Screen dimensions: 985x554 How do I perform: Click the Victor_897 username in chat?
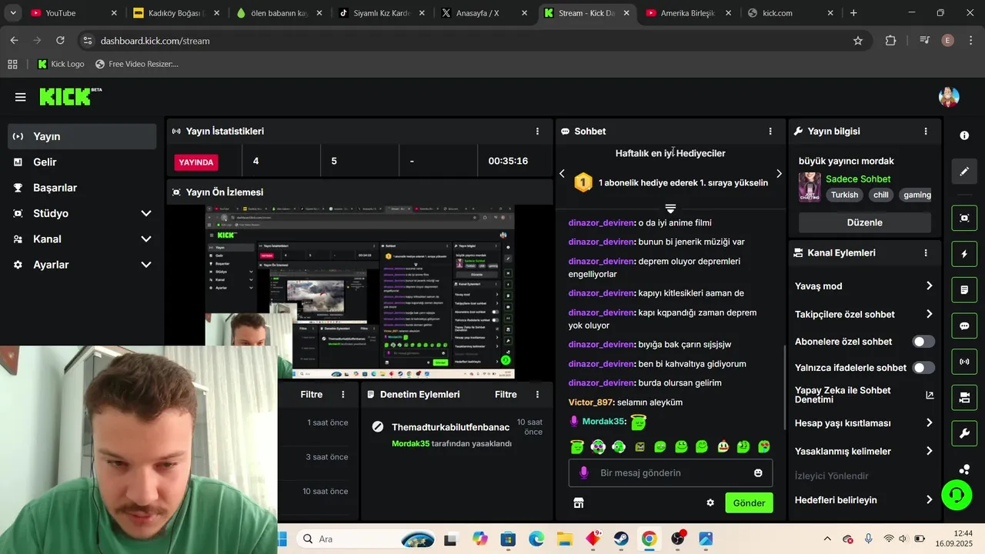click(x=590, y=402)
